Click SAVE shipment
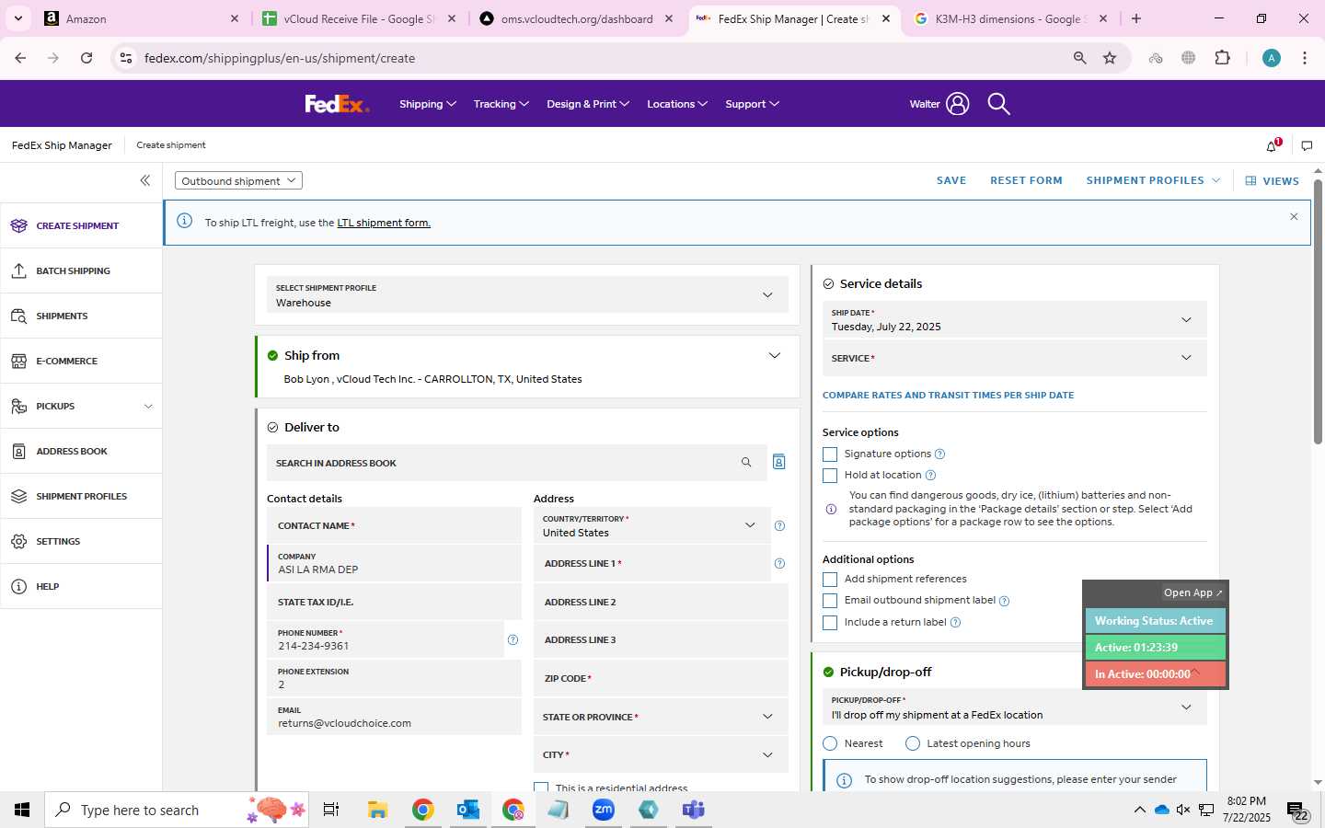 [951, 180]
